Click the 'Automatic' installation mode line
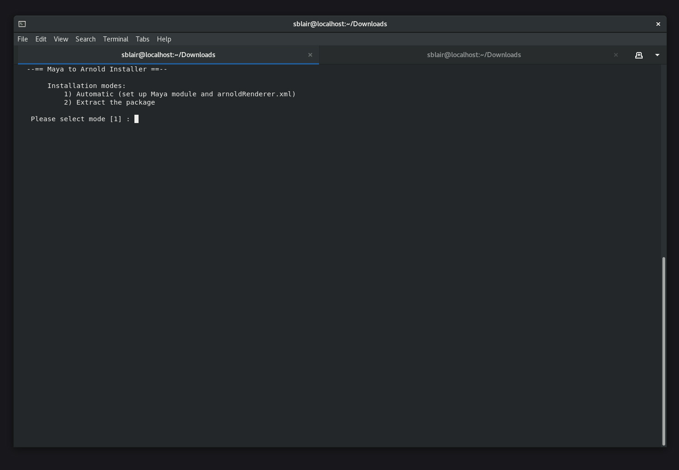The image size is (679, 470). tap(180, 94)
